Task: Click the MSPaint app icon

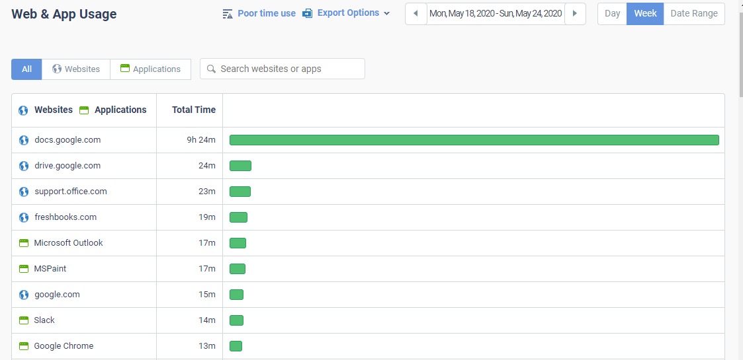Action: (24, 269)
